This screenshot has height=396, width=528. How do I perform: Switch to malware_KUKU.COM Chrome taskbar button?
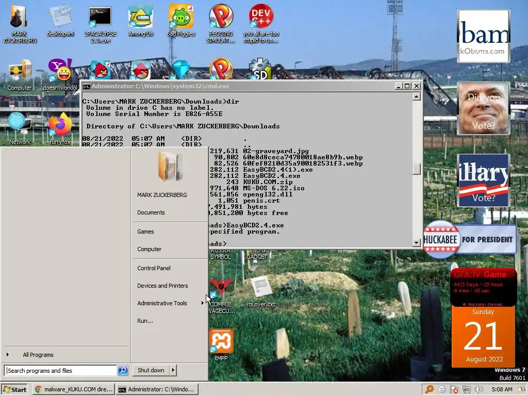point(74,389)
